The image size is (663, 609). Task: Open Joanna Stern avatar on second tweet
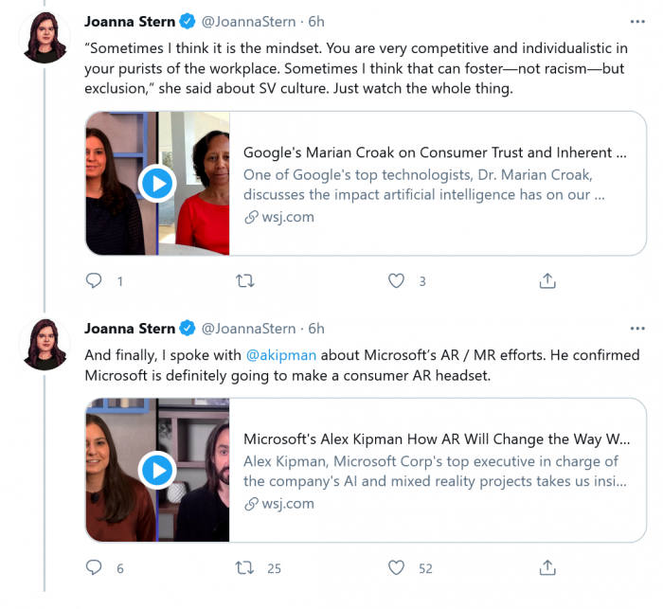pos(45,345)
